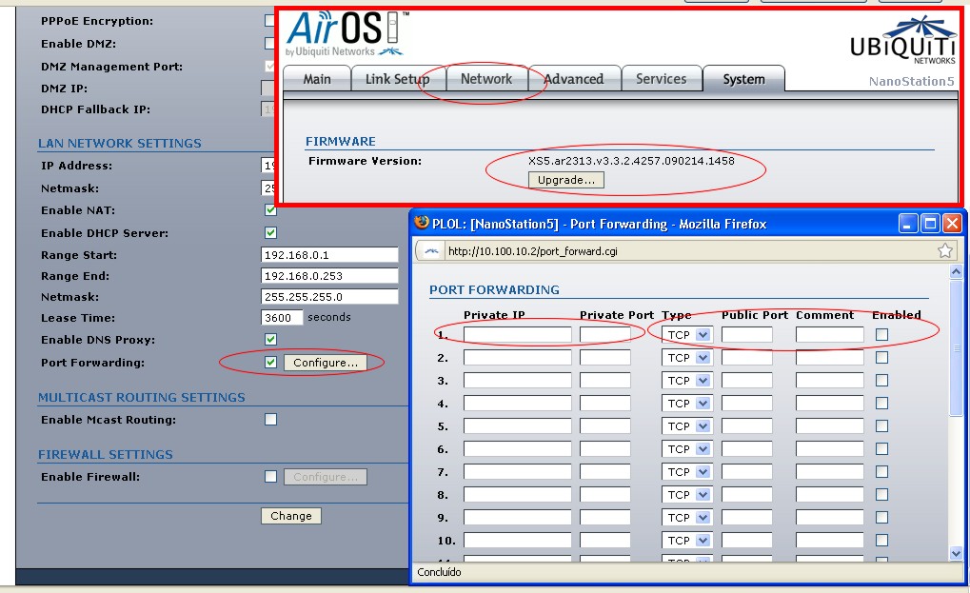Image resolution: width=970 pixels, height=593 pixels.
Task: Click the Private Port field for rule 1
Action: (x=605, y=334)
